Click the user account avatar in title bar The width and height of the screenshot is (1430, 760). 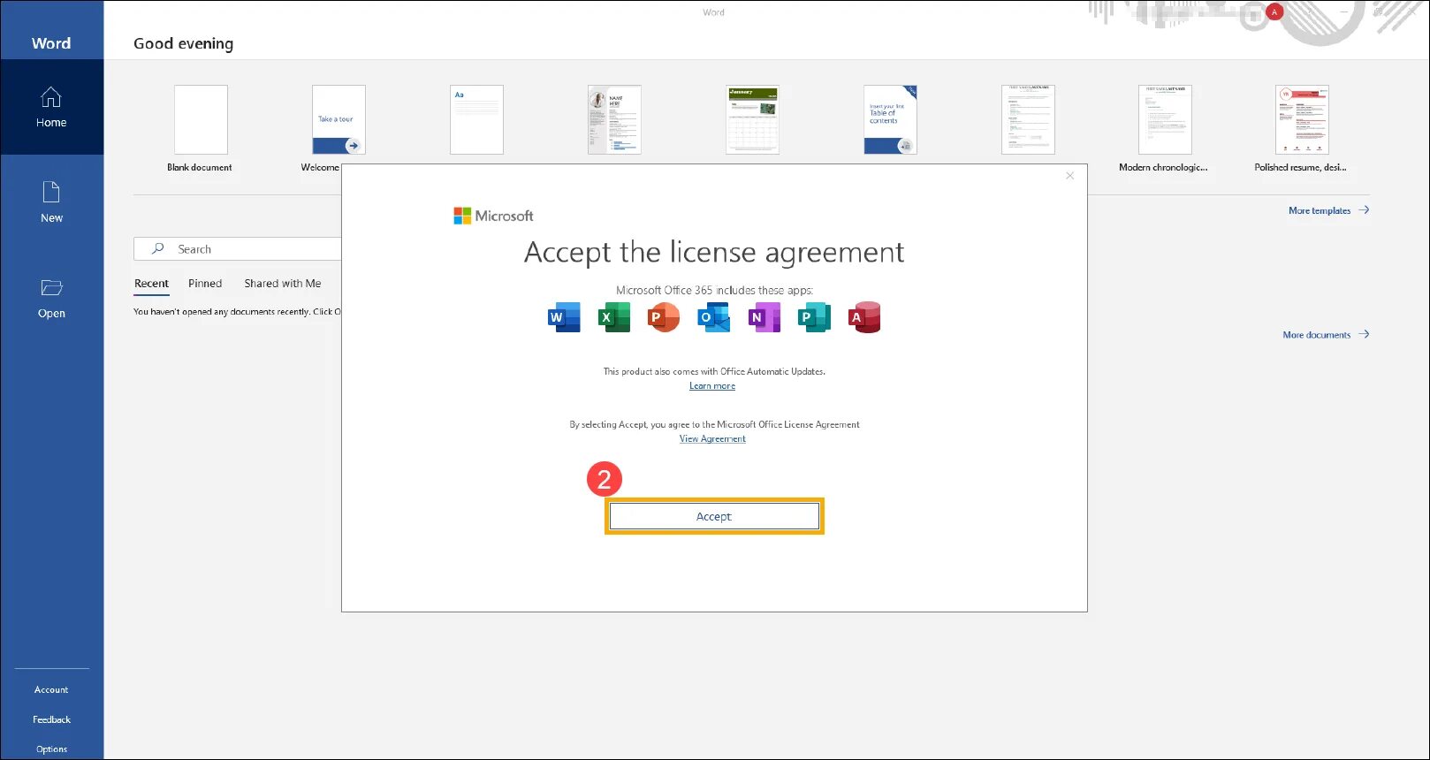pos(1274,12)
